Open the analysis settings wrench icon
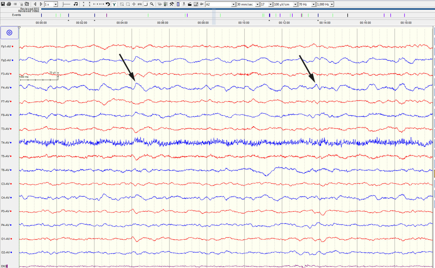The image size is (435, 268). click(x=172, y=4)
